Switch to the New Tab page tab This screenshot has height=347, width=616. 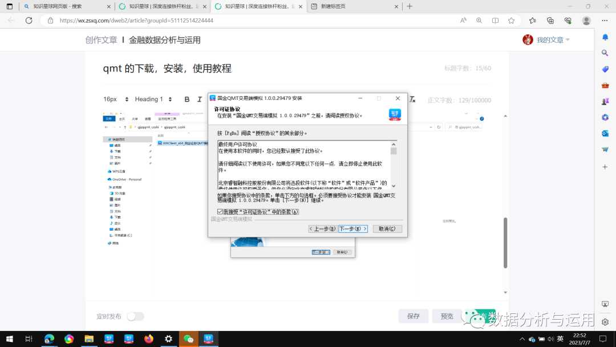point(354,6)
